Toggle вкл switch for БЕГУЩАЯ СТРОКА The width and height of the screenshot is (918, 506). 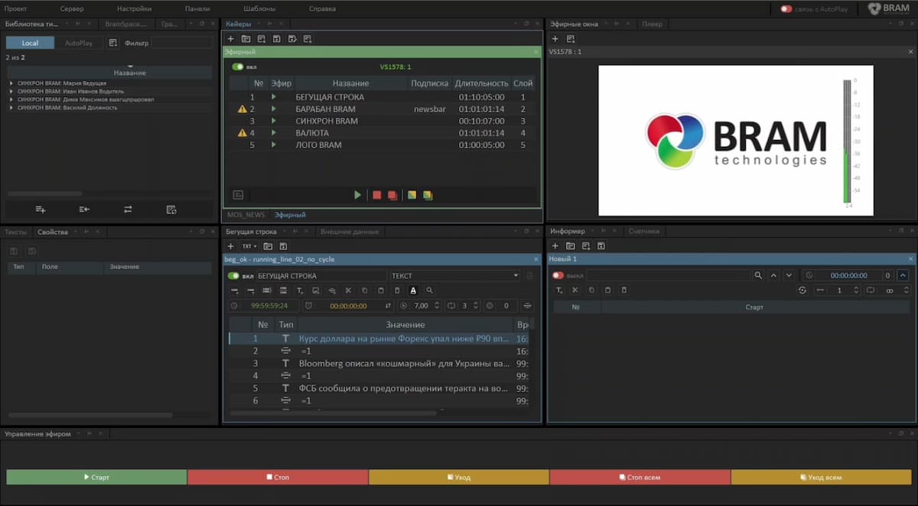point(234,275)
